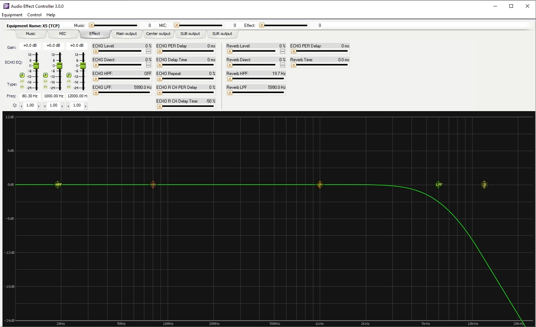
Task: Click the minus button next to ECHO Level
Action: click(x=149, y=51)
